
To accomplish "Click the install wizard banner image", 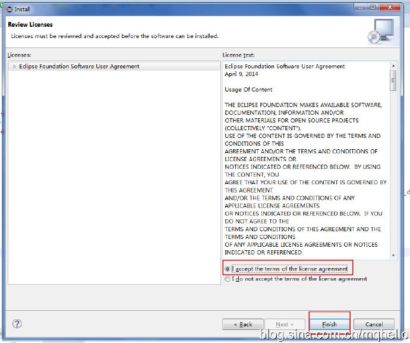I will (x=380, y=31).
